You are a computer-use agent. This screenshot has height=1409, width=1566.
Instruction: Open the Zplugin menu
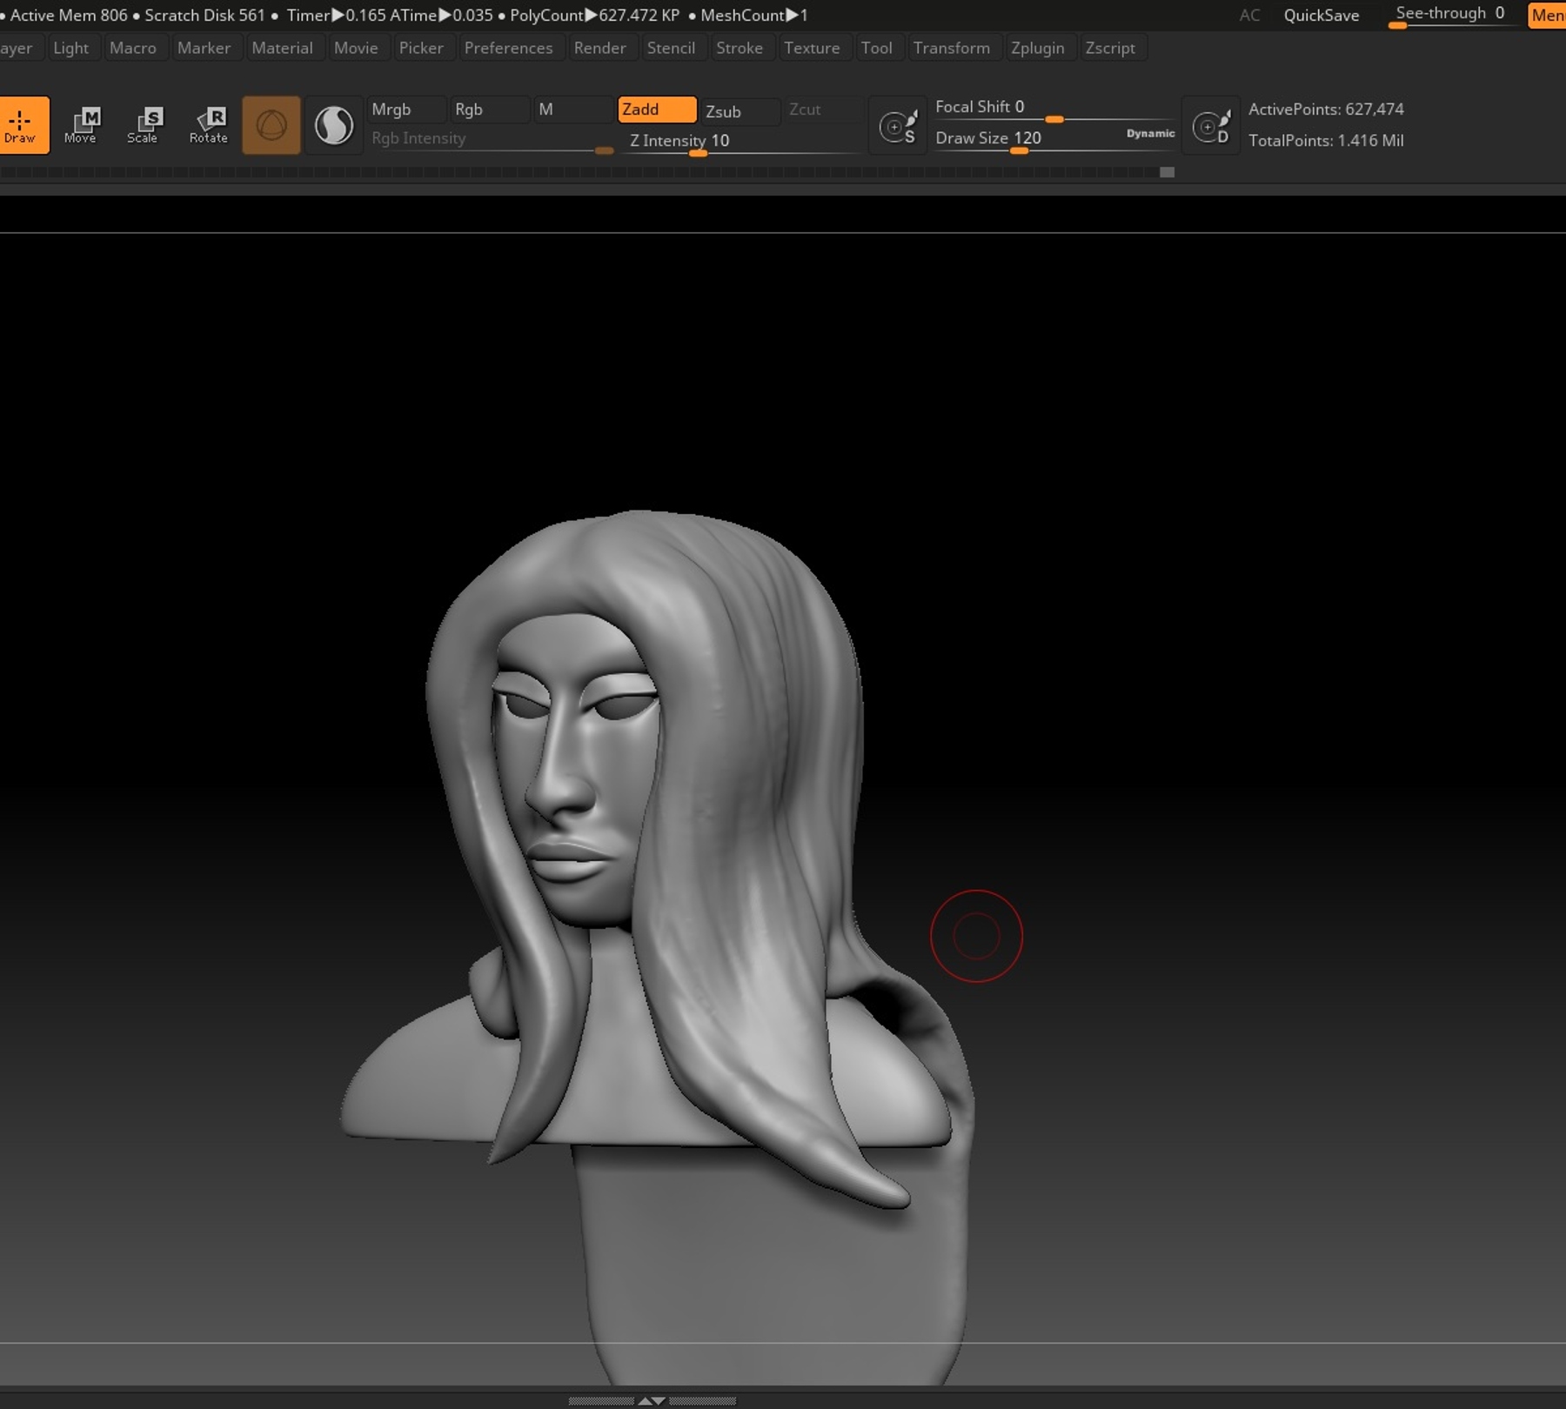point(1040,48)
